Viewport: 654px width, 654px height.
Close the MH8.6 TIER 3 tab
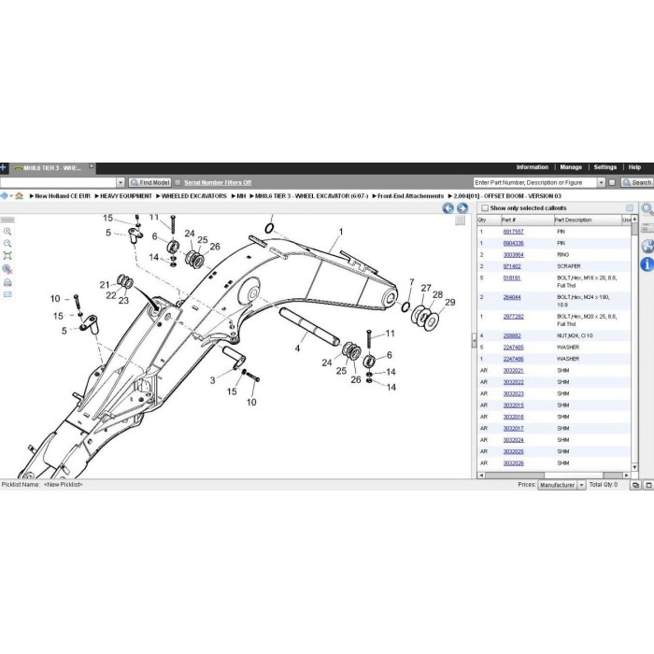point(92,166)
